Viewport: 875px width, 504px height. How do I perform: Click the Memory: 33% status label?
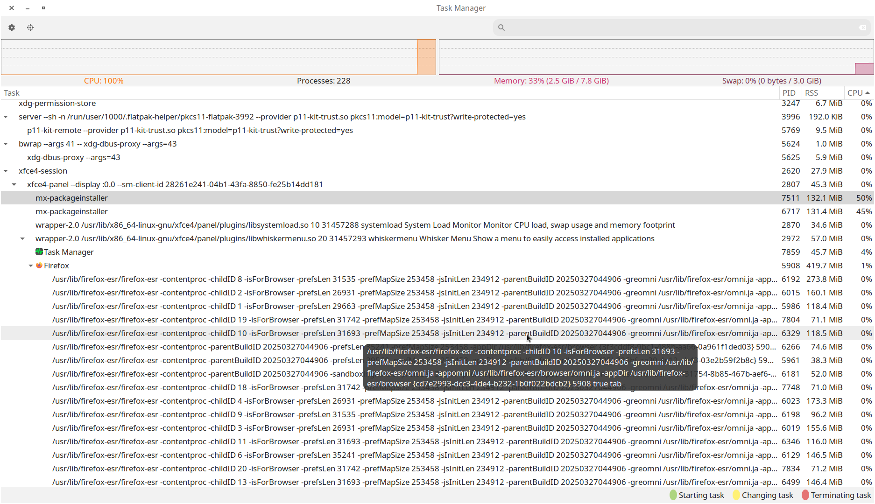[x=551, y=81]
